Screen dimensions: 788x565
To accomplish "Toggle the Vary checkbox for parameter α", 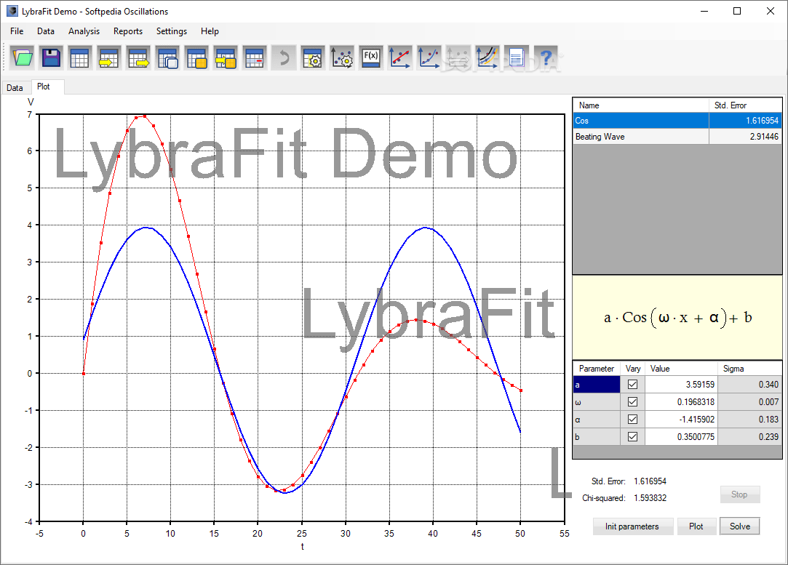I will click(633, 419).
